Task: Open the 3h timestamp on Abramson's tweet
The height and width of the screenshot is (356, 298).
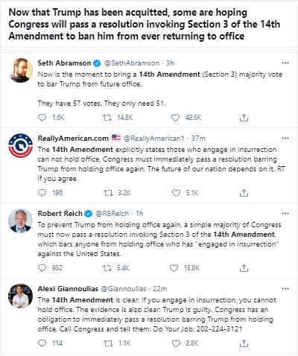Action: (170, 63)
